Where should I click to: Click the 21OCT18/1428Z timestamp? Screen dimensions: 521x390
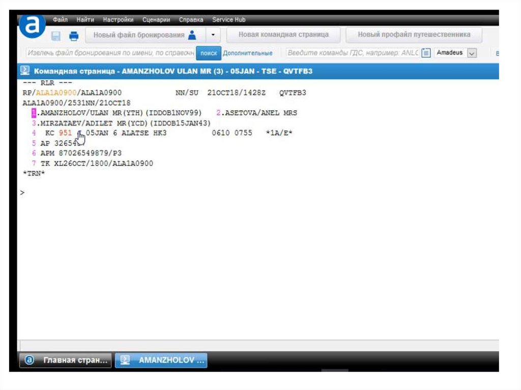pos(236,93)
